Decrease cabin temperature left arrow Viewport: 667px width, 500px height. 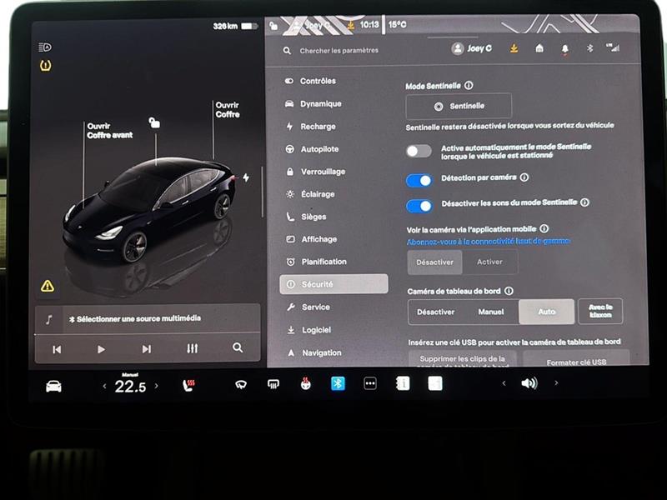(105, 386)
